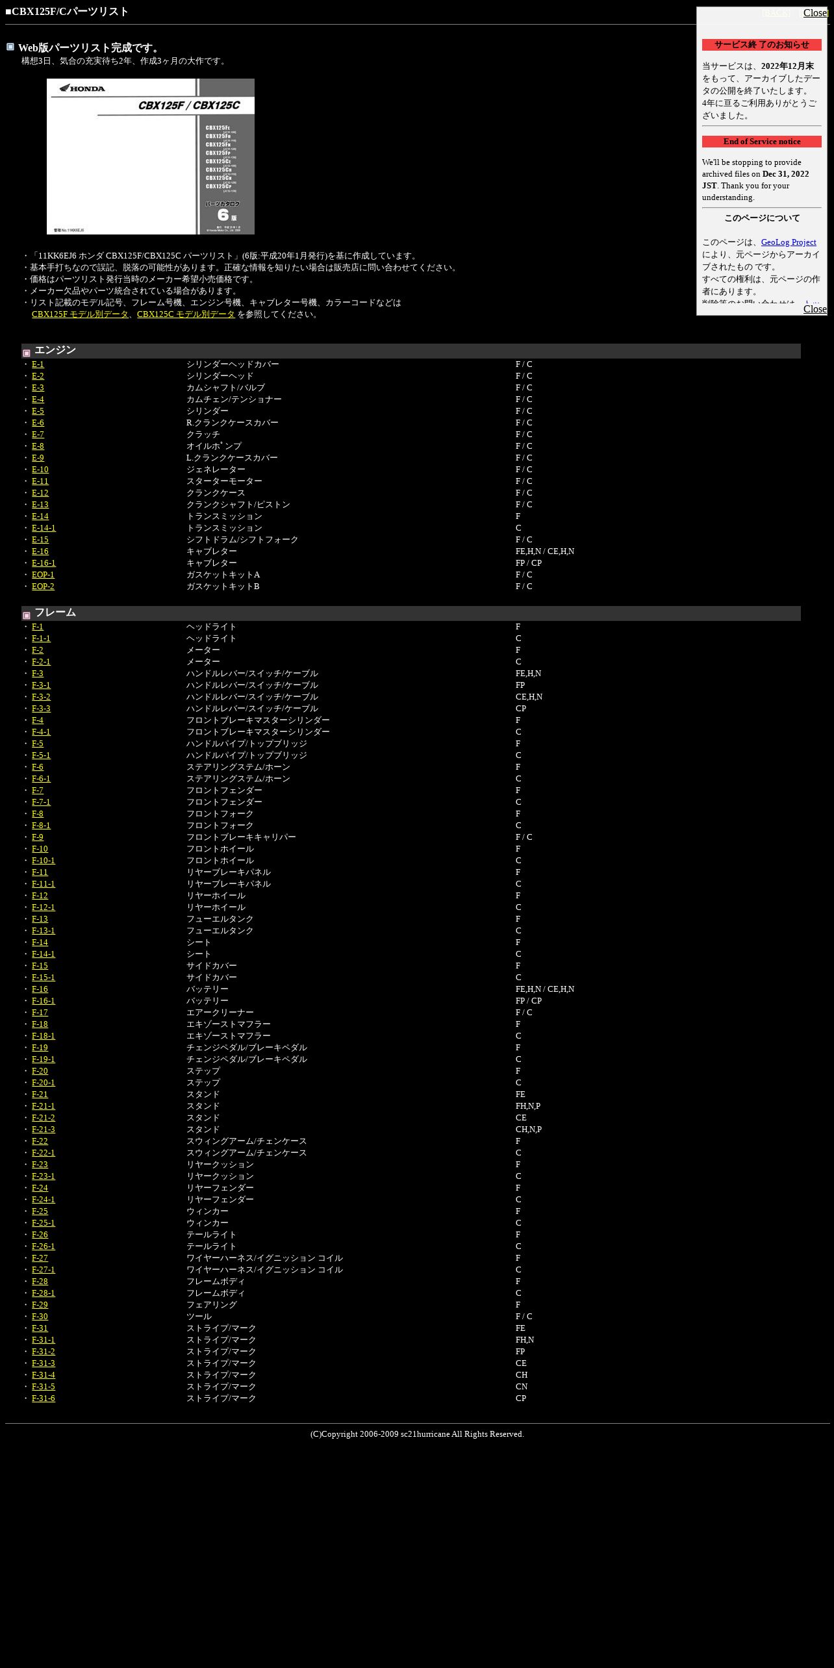Open F-15-1 サイドカバー link

44,978
